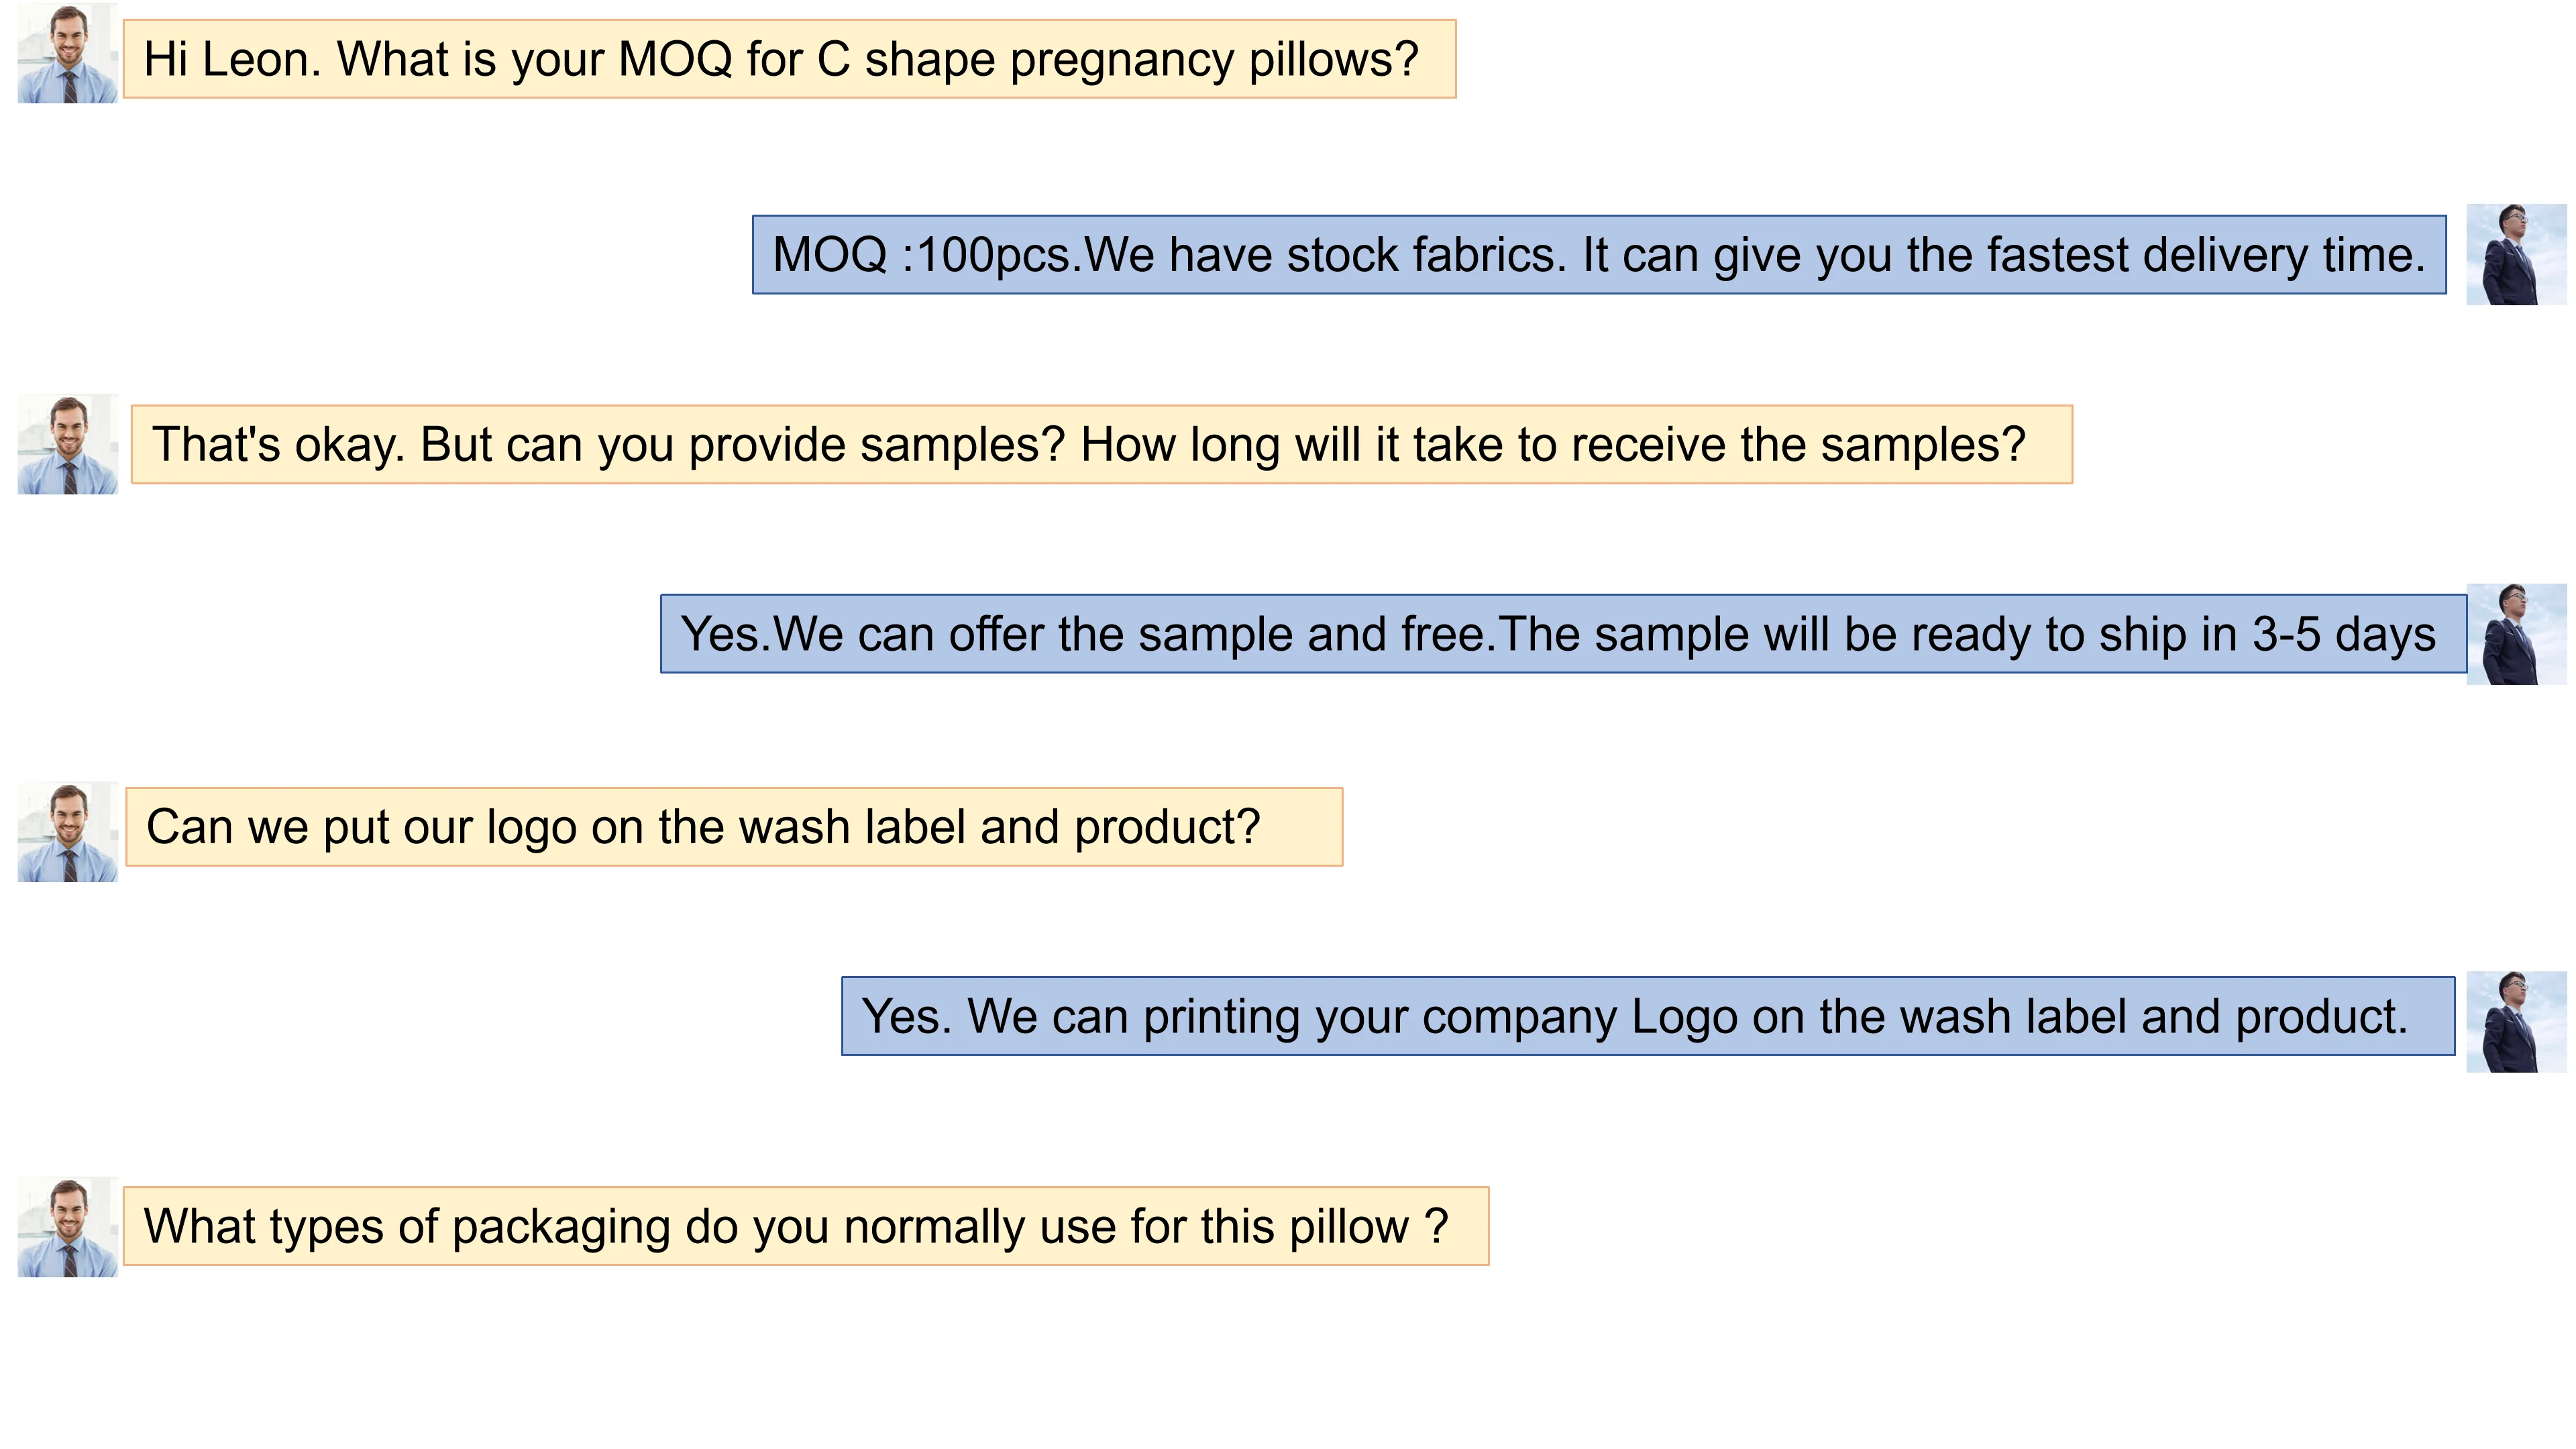Select the 'What types of packaging' message bubble
The height and width of the screenshot is (1449, 2576).
click(x=805, y=1226)
